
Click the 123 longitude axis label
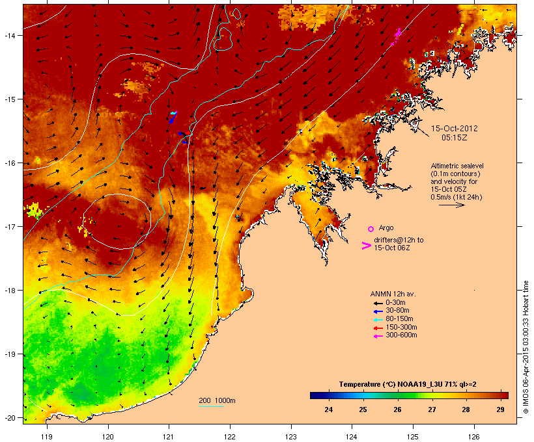point(291,437)
